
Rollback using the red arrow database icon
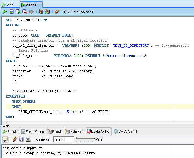(25, 12)
